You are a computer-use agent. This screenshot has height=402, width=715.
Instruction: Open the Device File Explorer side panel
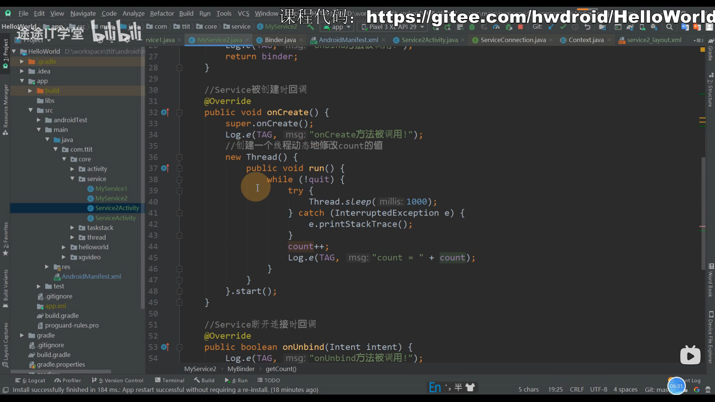point(711,337)
